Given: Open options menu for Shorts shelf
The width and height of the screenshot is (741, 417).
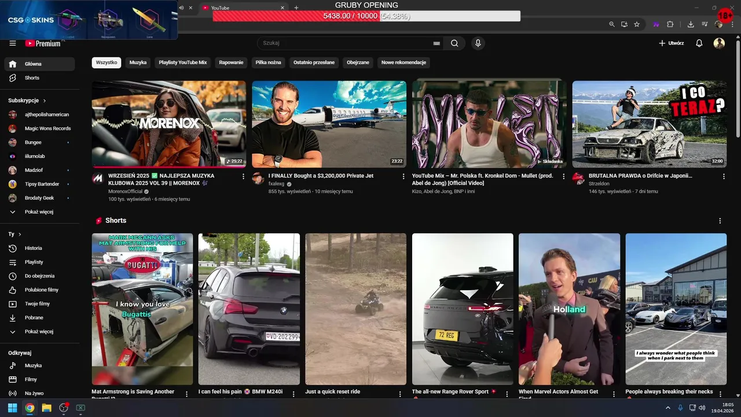Looking at the screenshot, I should click(x=720, y=221).
